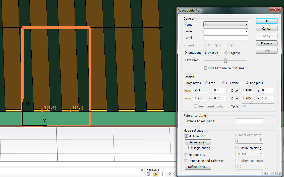Toggle error messages filter icon
The image size is (284, 177).
[148, 174]
